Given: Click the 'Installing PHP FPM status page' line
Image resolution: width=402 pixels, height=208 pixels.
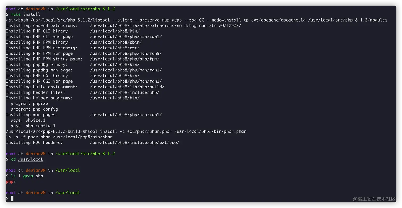Looking at the screenshot, I should coord(83,59).
